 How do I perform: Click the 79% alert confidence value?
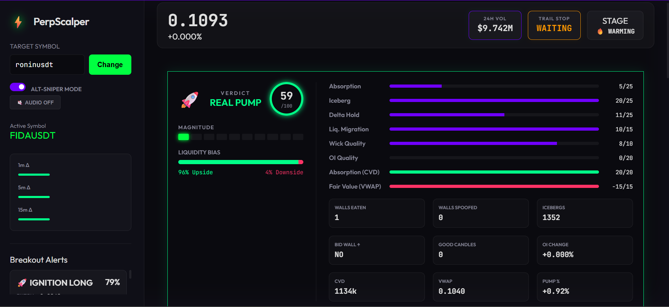[112, 282]
